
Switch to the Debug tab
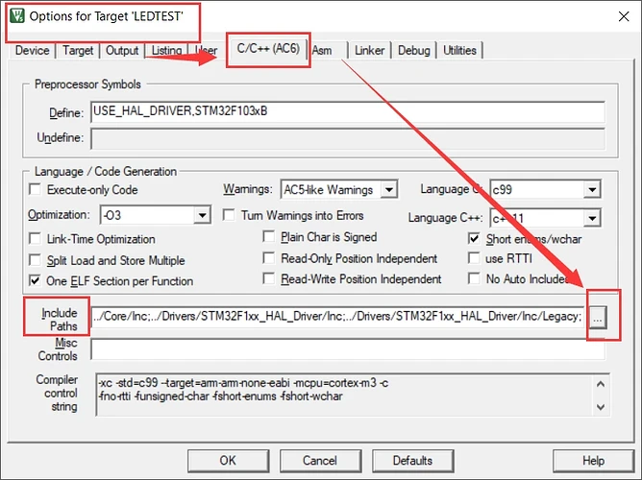414,50
